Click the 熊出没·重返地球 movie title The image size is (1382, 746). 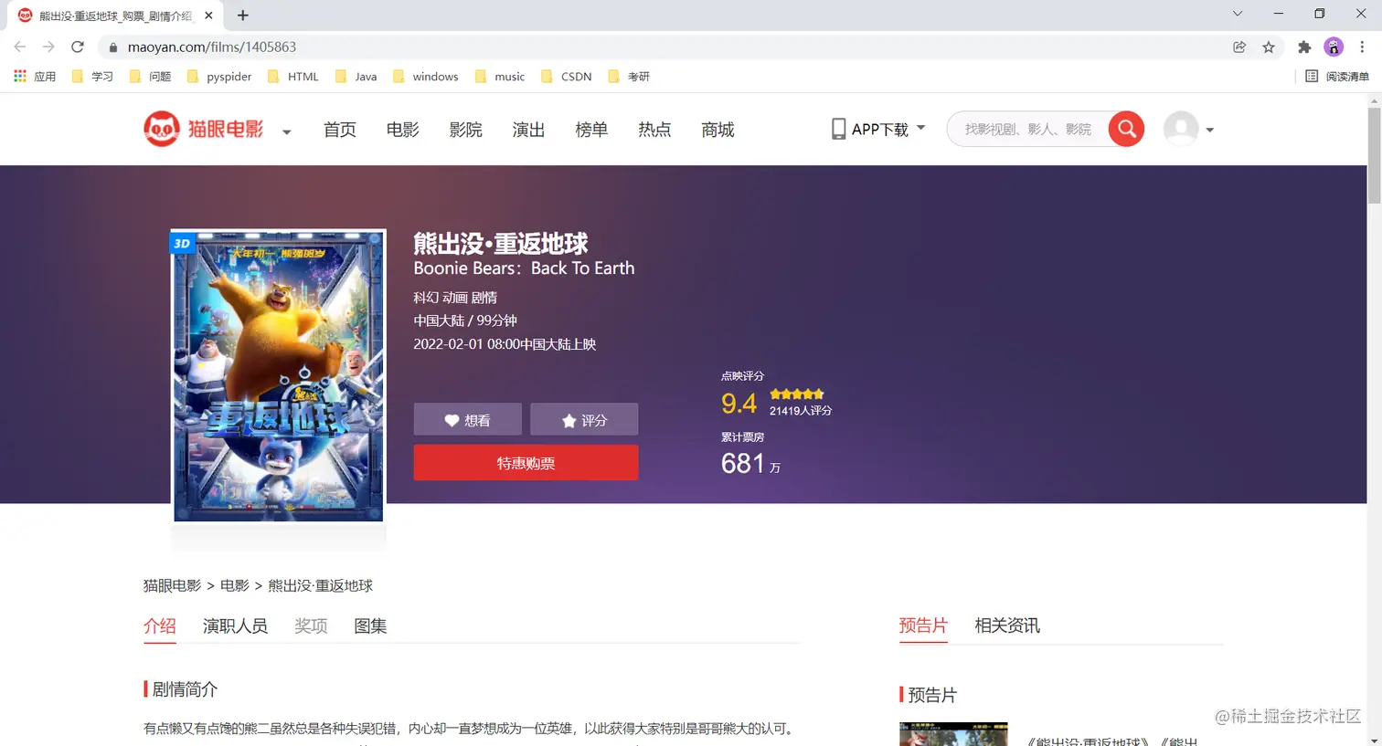[x=500, y=243]
